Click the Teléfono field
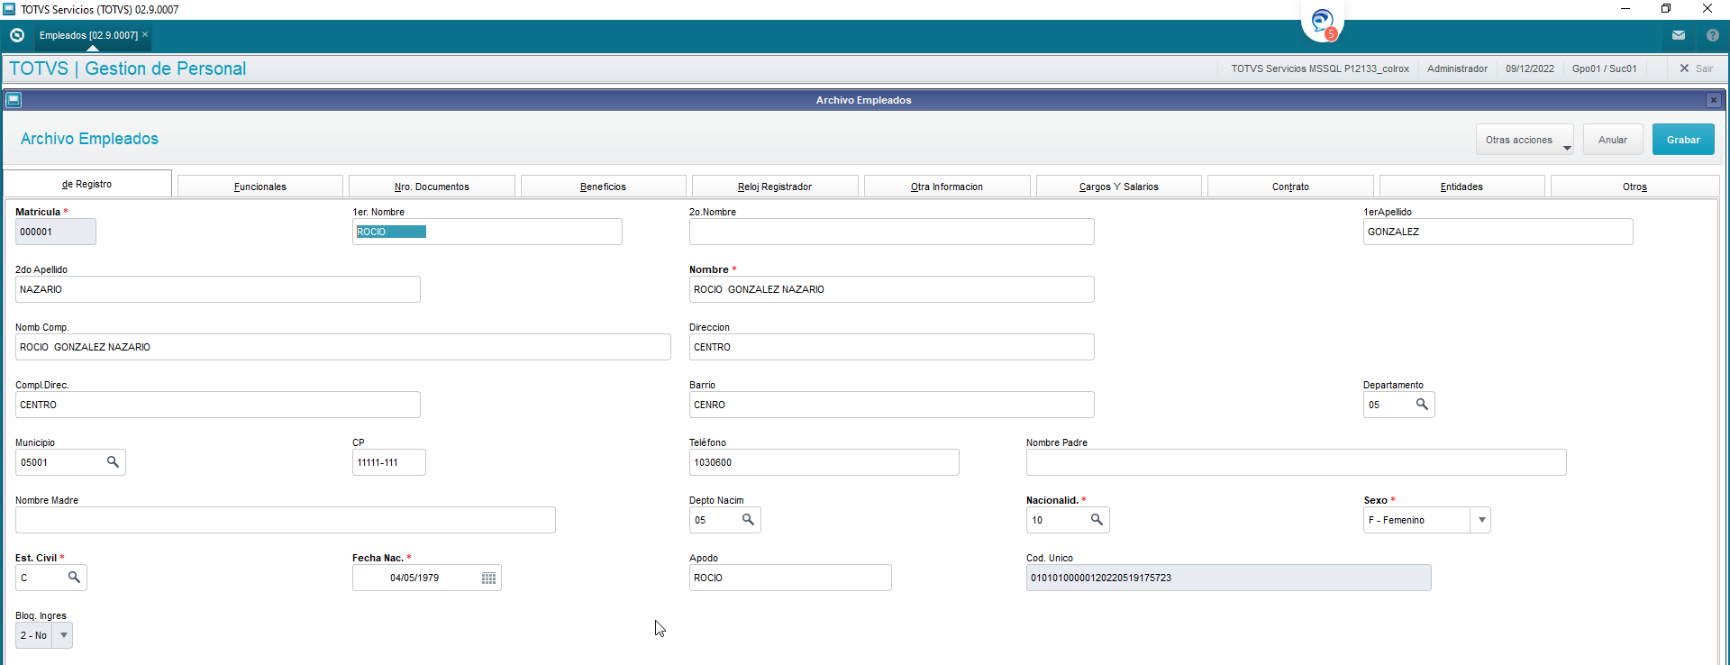 [824, 462]
